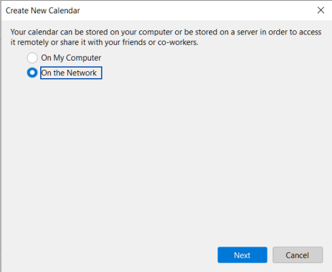Click the calendar storage description text
332x272 pixels.
pos(166,37)
